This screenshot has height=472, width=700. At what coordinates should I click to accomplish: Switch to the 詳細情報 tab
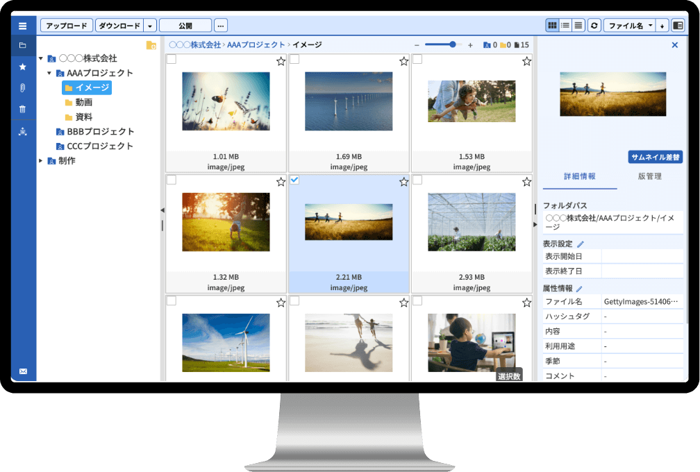[579, 177]
